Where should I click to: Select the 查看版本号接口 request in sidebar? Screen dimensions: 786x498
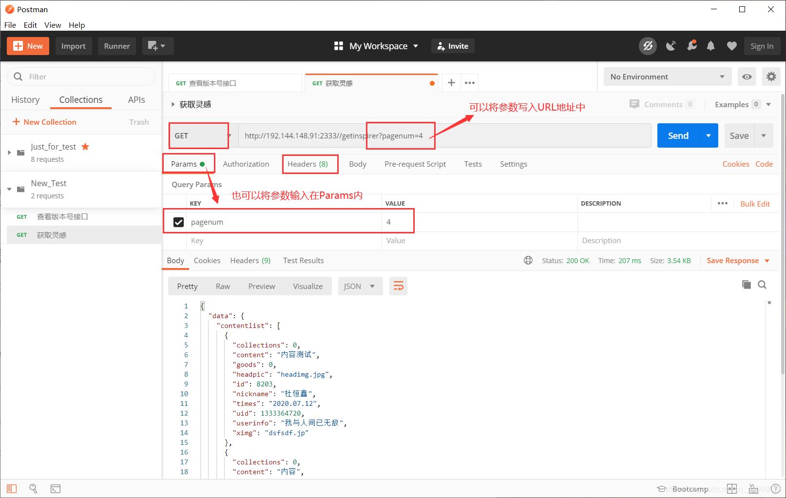(81, 216)
